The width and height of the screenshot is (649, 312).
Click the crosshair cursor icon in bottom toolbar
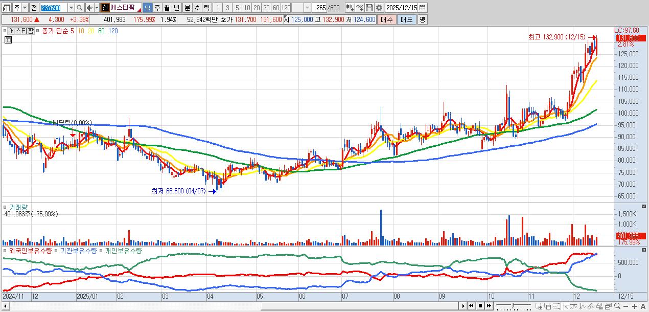(x=566, y=306)
